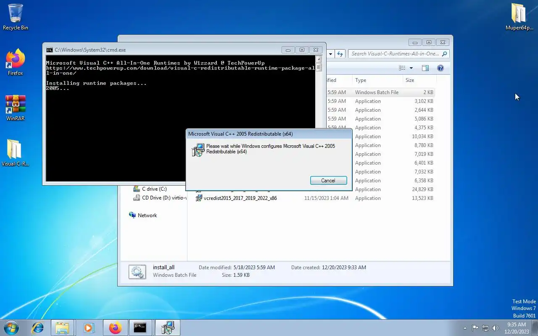Maximize the Explorer window
This screenshot has width=538, height=336.
pyautogui.click(x=429, y=42)
